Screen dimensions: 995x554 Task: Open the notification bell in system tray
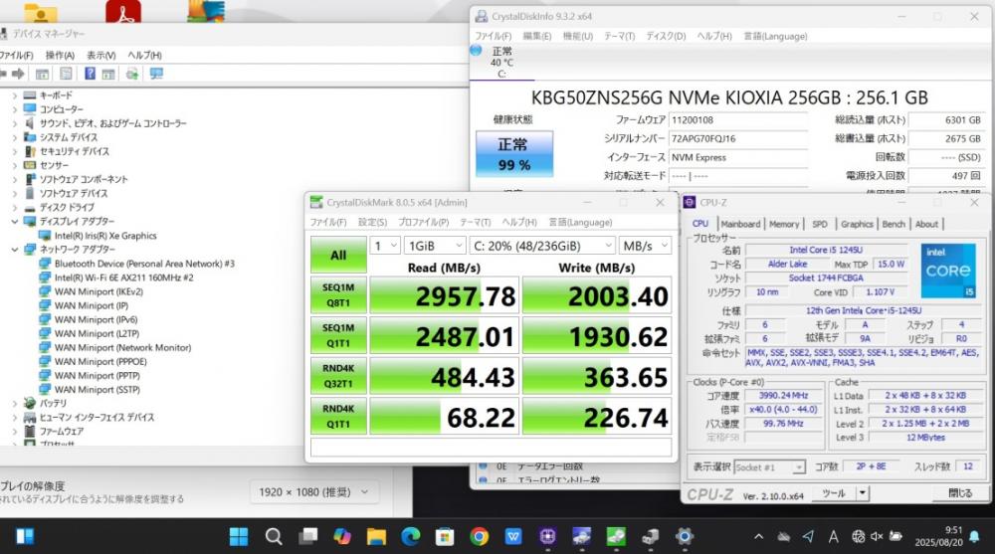[x=975, y=537]
